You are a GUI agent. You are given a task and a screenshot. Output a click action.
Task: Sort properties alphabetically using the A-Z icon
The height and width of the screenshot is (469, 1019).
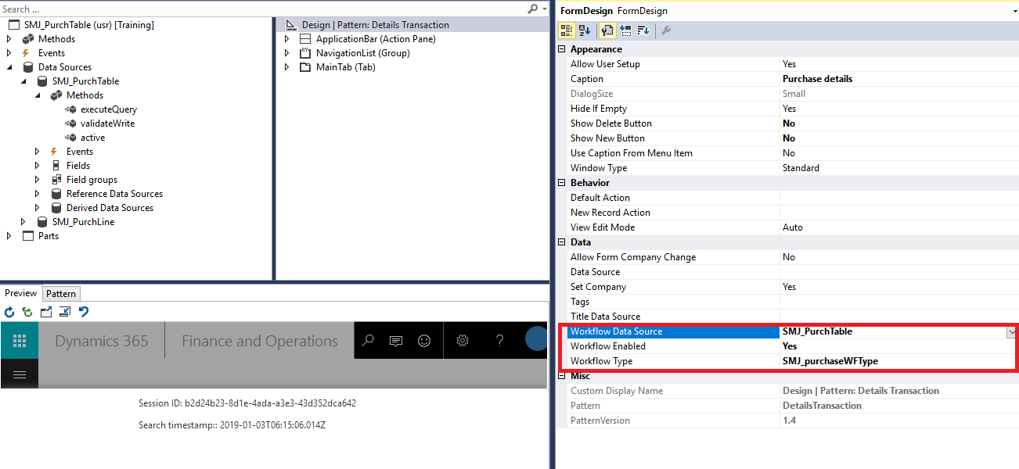582,30
